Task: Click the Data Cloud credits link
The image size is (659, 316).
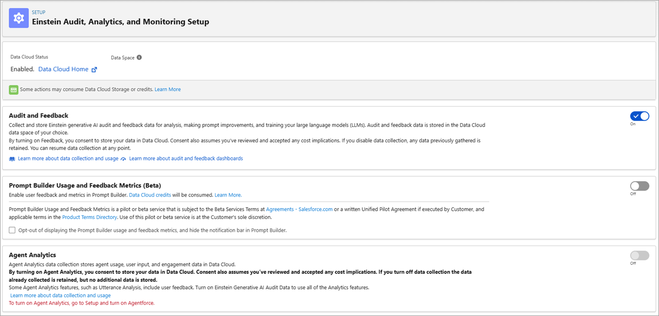Action: (x=150, y=194)
